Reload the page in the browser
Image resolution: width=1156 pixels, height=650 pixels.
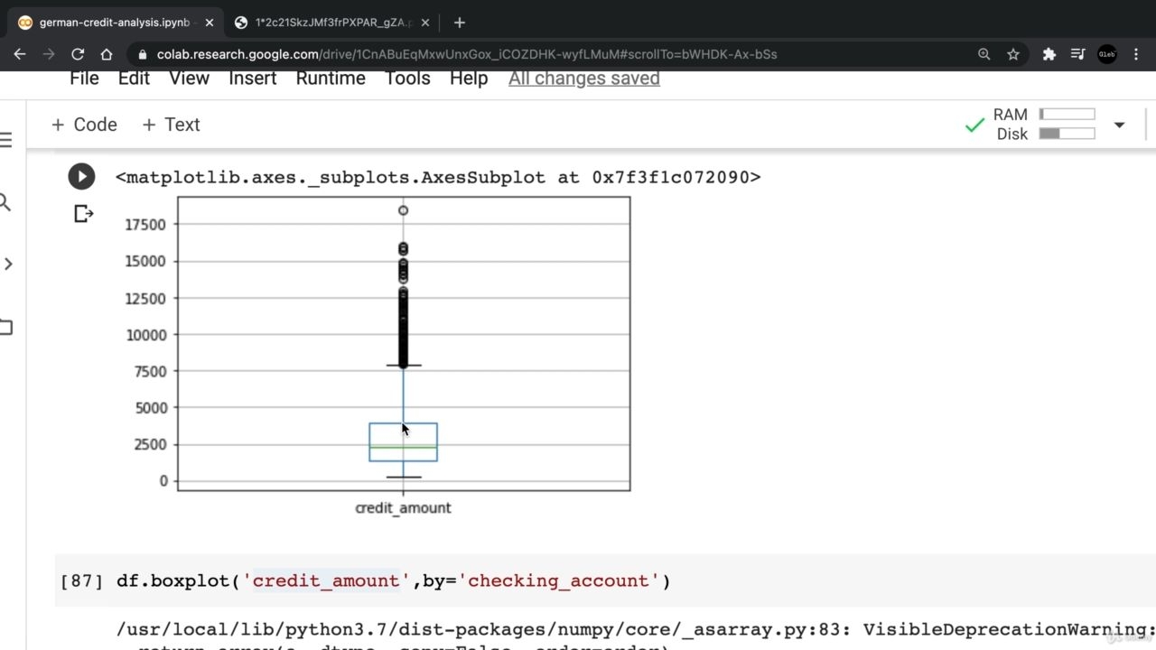tap(78, 54)
